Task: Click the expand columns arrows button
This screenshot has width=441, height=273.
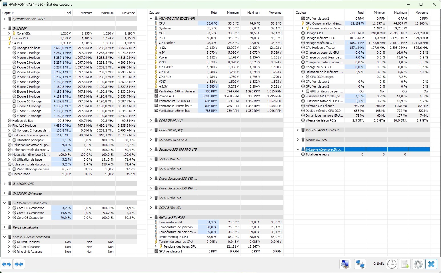Action: point(7,264)
